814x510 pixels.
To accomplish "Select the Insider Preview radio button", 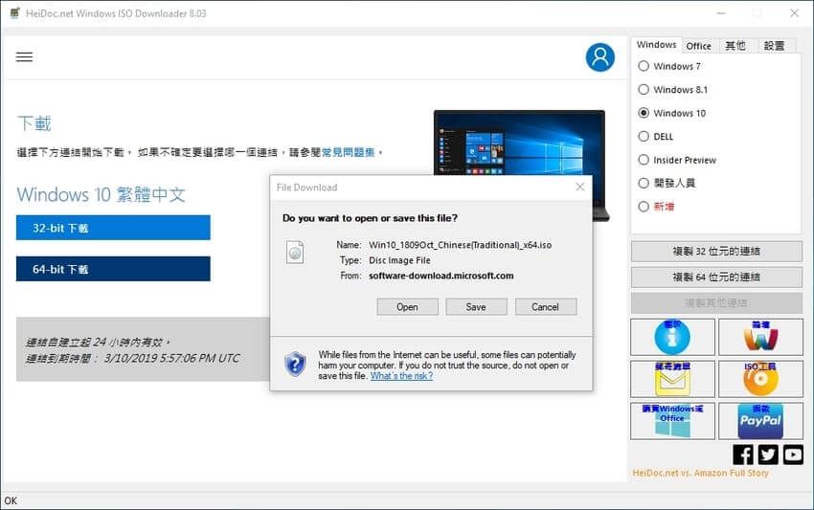I will [644, 159].
